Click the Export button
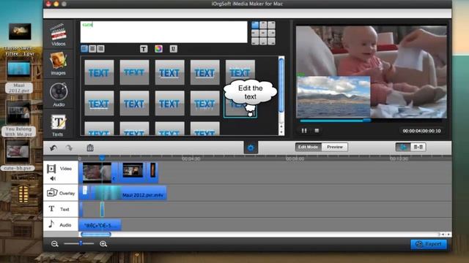 (x=429, y=244)
